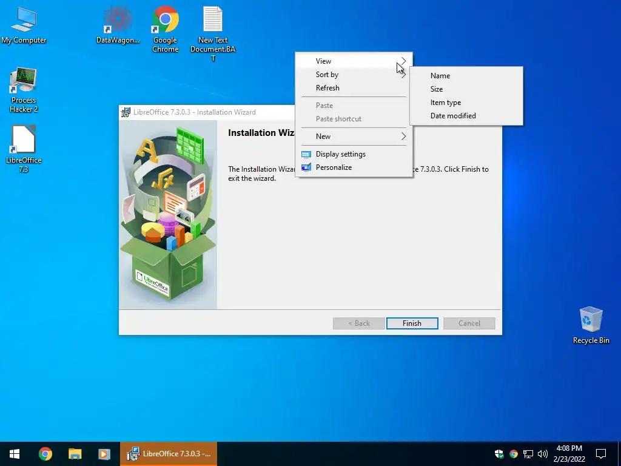Open the Sort by submenu entry
Viewport: 621px width, 466px height.
click(354, 75)
